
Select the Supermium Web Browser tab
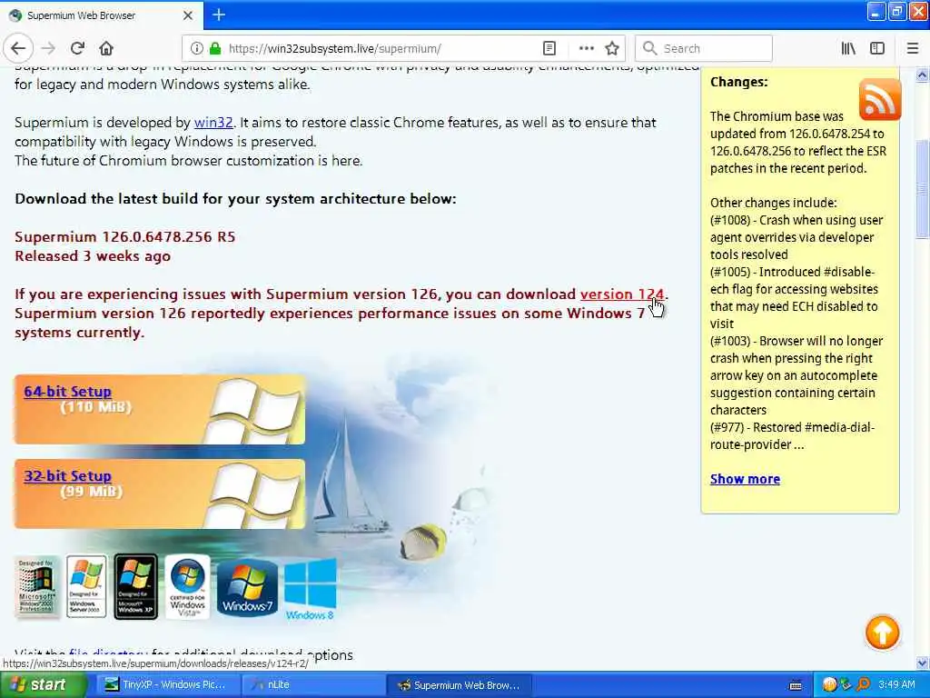click(102, 15)
